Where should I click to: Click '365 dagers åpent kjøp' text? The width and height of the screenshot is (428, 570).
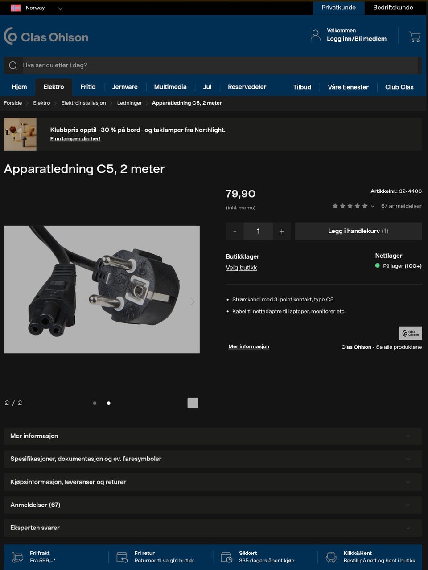tap(267, 561)
